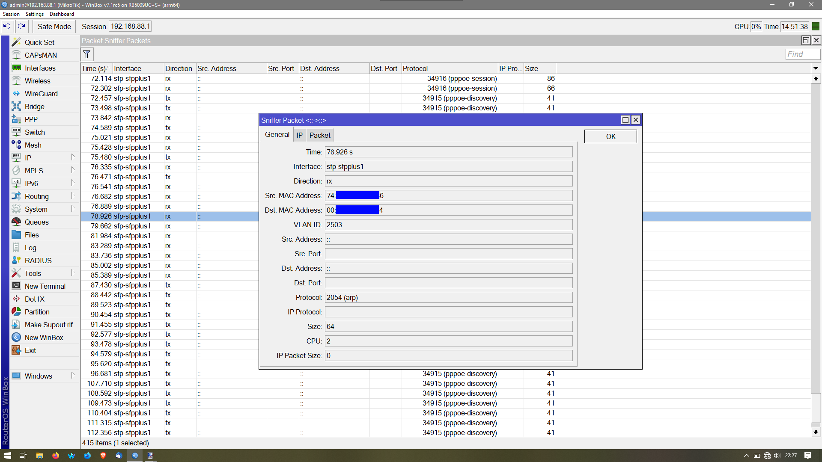Open WireGuard from the sidebar
This screenshot has height=462, width=822.
tap(41, 94)
